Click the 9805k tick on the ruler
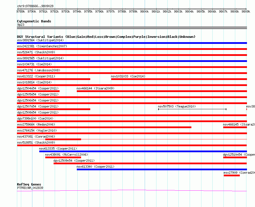 (201, 11)
